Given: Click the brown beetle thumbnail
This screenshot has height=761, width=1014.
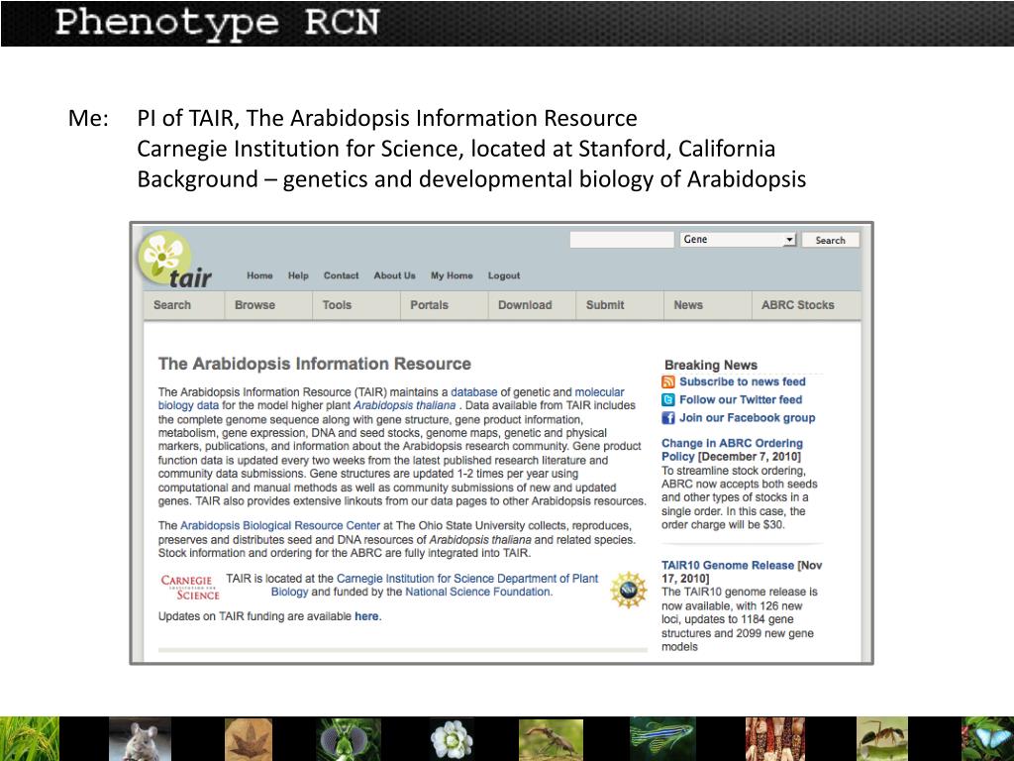Looking at the screenshot, I should point(551,739).
